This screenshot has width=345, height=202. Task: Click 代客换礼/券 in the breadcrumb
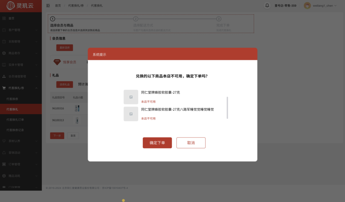(76, 6)
